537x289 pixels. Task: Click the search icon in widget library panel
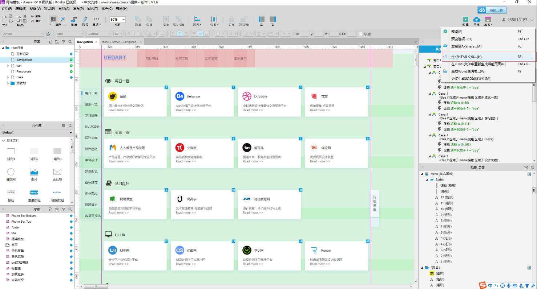pos(70,125)
